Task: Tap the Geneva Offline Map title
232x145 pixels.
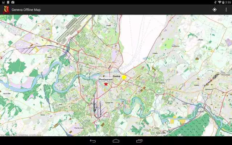Action: click(x=26, y=10)
